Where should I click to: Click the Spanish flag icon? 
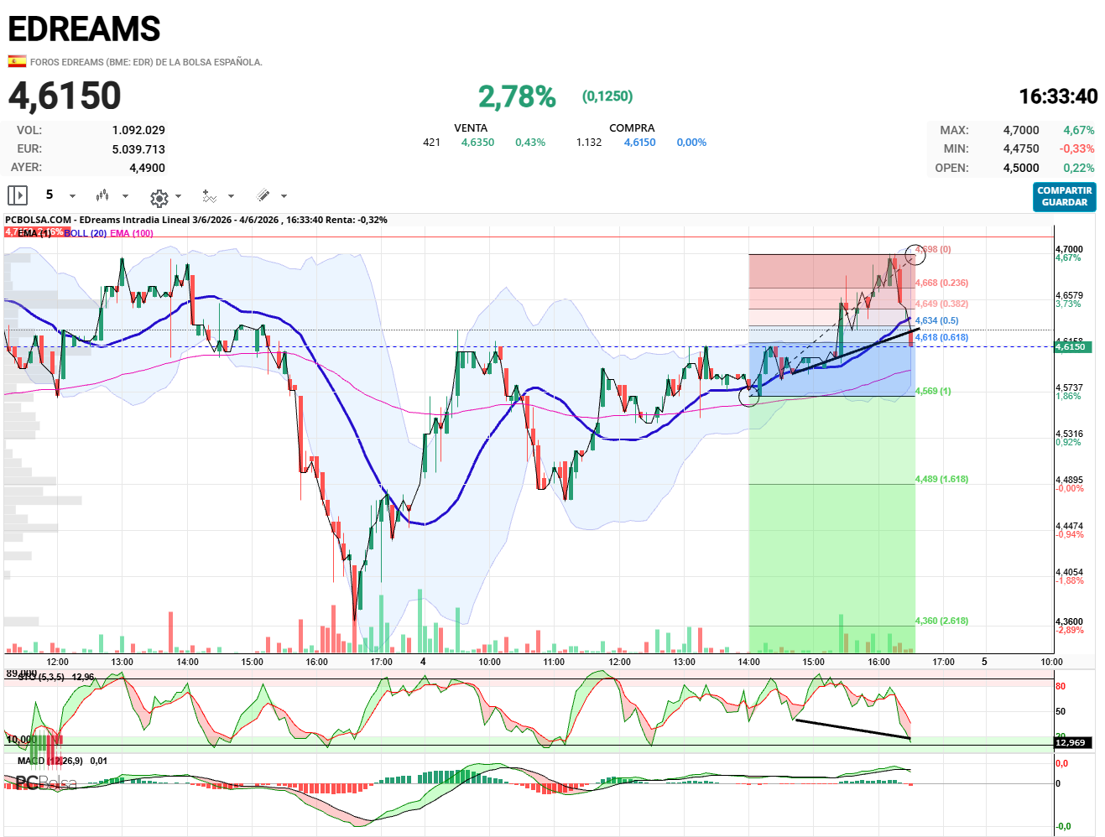click(17, 60)
